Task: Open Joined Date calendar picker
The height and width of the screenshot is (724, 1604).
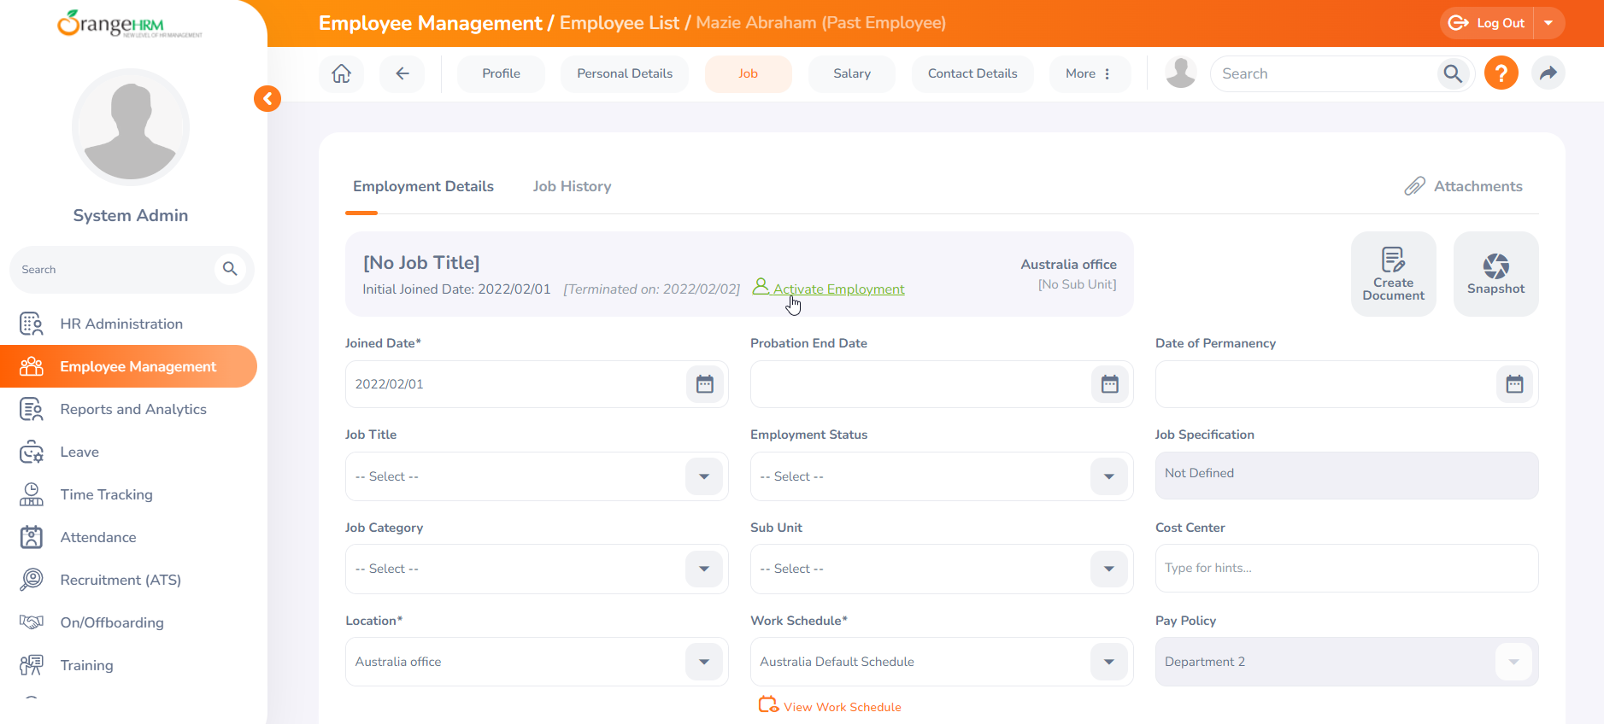Action: tap(704, 384)
